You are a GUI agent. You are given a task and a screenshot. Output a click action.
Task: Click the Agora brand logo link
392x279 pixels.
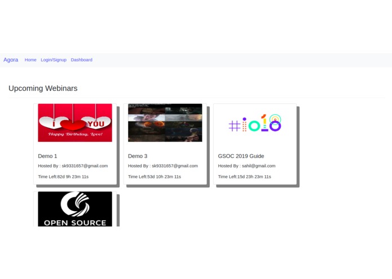[11, 60]
